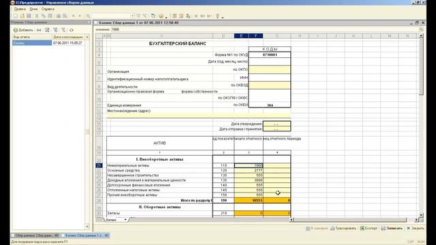The width and height of the screenshot is (436, 245).
Task: Open the Calendar toolbar icon
Action: [x=181, y=16]
